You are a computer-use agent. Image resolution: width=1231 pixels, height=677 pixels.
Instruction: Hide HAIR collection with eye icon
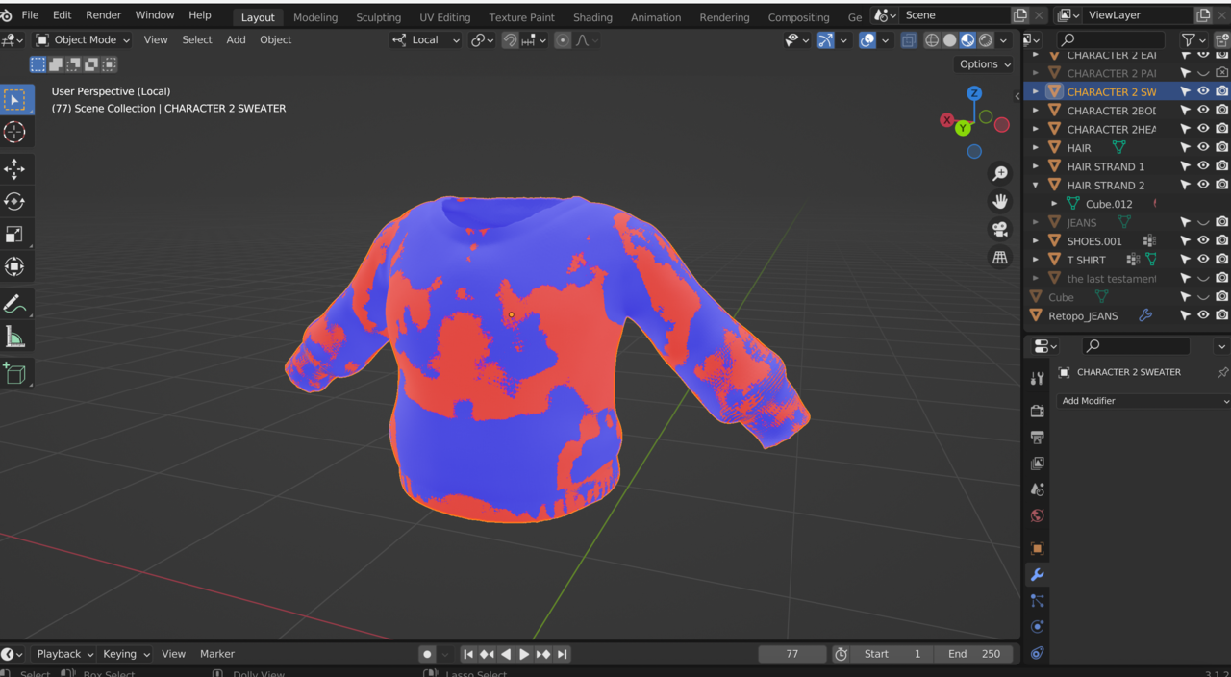pyautogui.click(x=1203, y=147)
